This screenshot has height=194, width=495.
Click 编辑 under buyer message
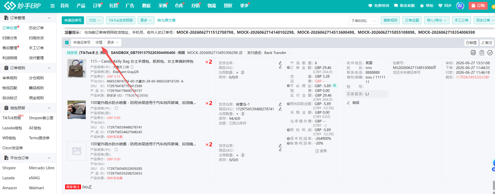point(353,103)
